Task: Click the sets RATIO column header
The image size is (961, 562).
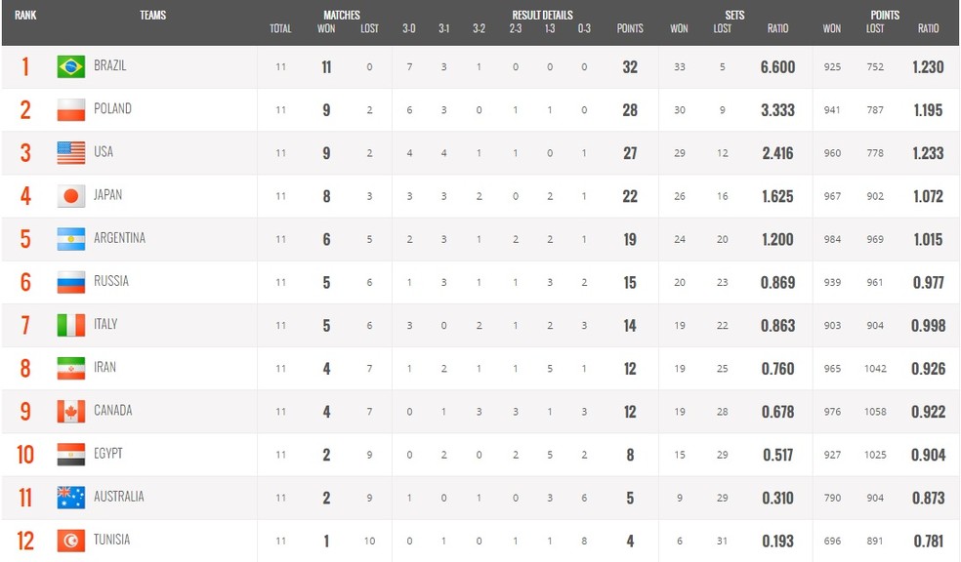Action: 777,28
